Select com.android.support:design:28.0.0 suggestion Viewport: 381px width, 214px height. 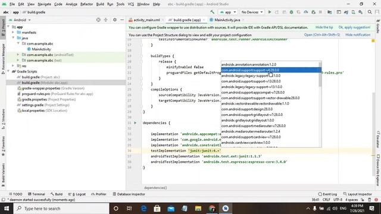click(x=270, y=109)
